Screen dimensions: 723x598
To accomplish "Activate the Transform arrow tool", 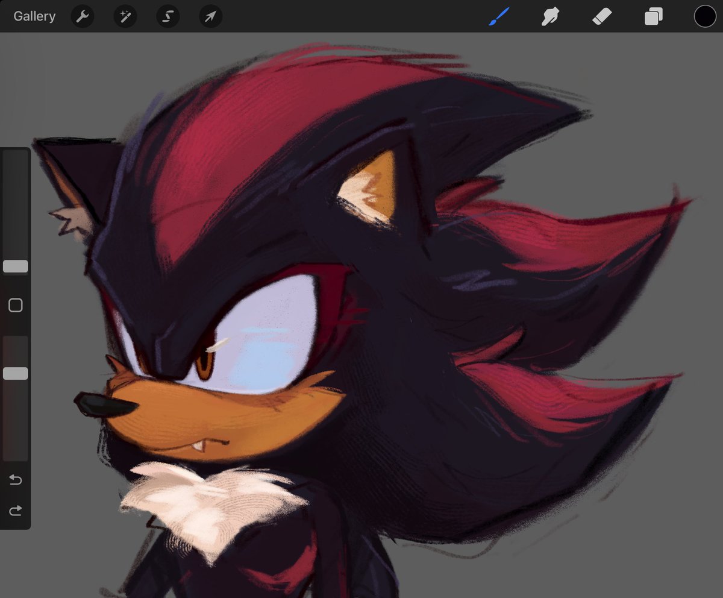I will (x=211, y=16).
